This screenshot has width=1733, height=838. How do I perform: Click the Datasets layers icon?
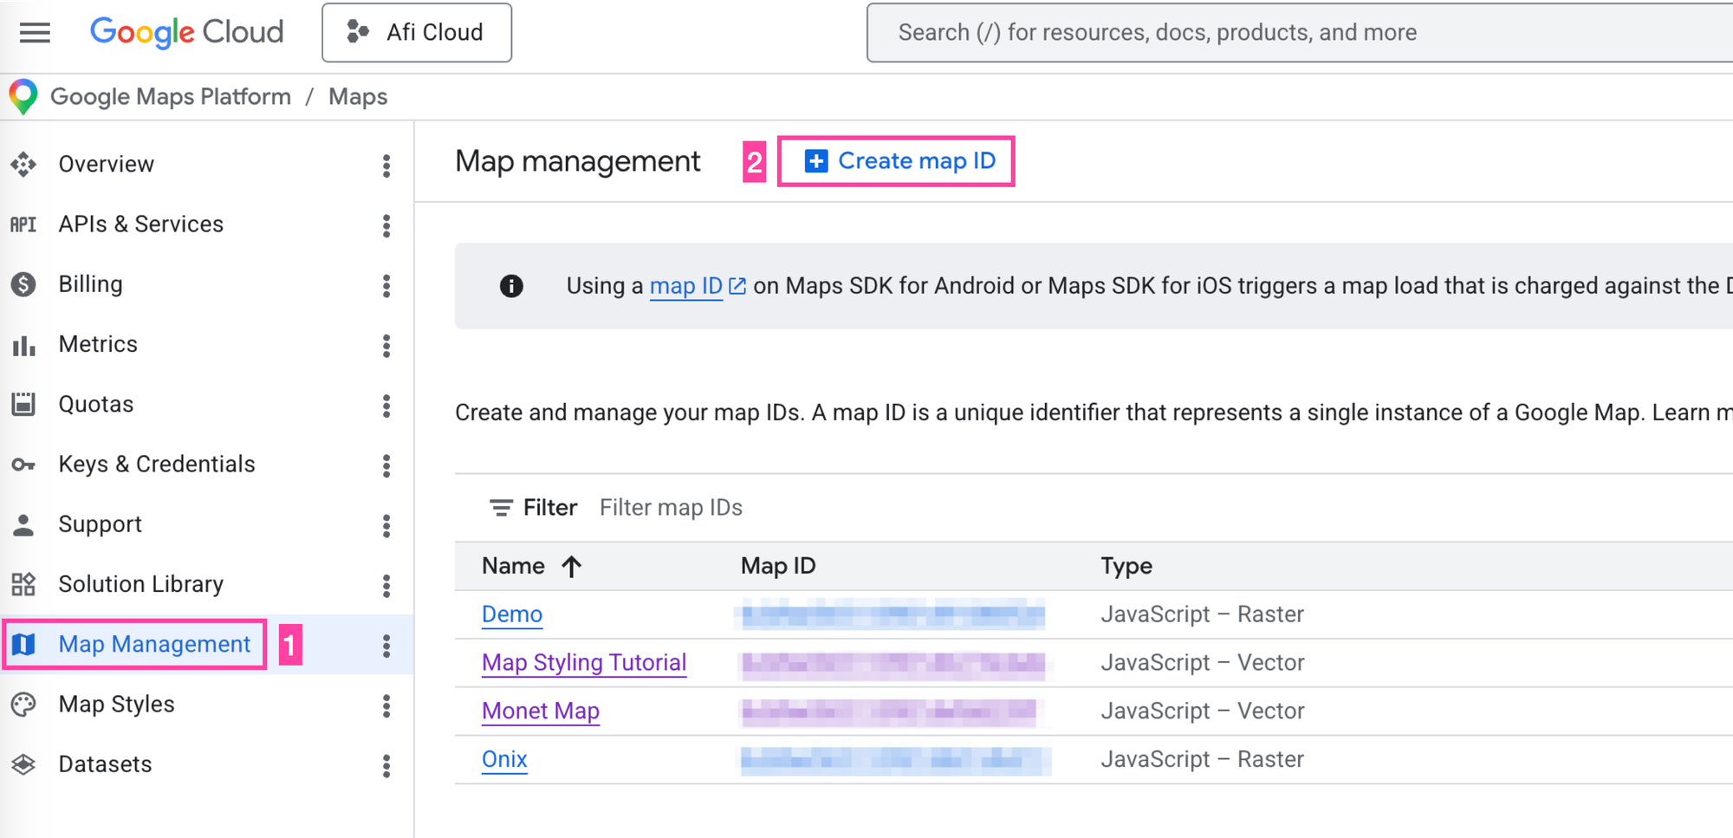pyautogui.click(x=23, y=764)
